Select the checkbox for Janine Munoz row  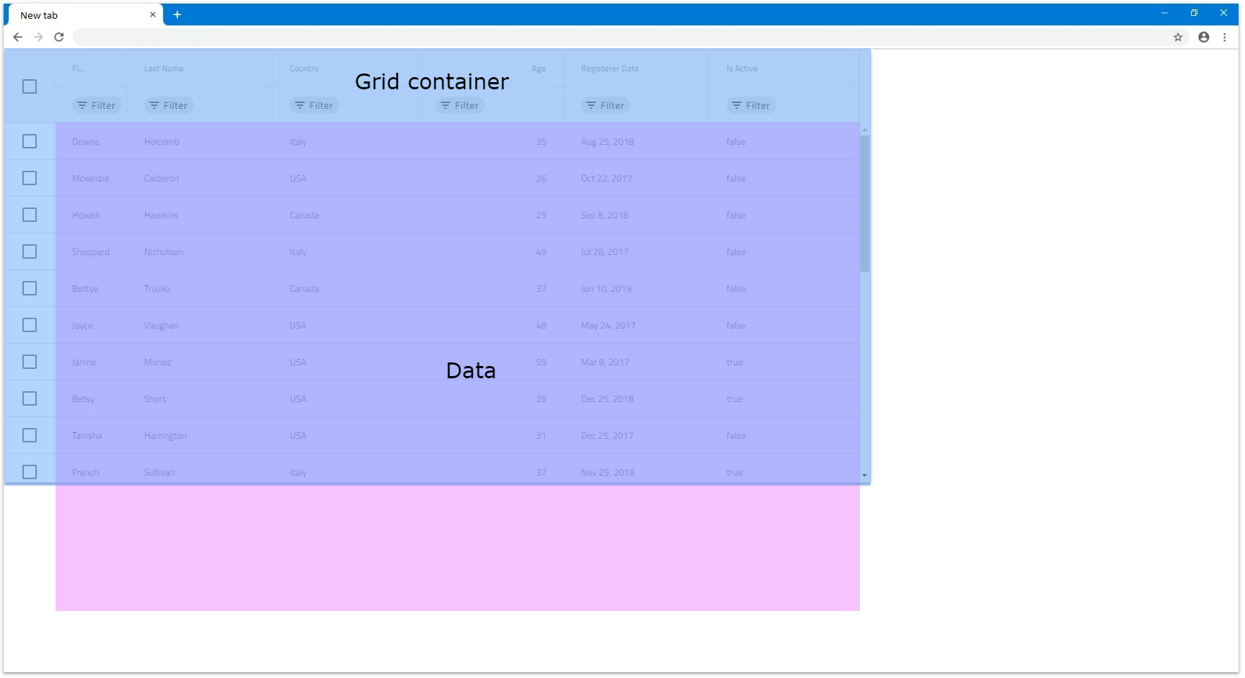[30, 362]
